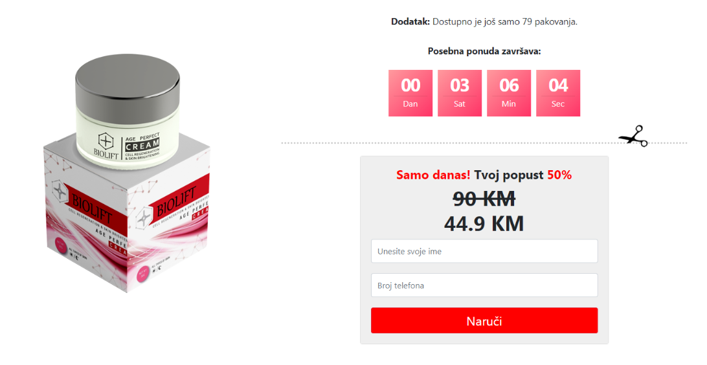Click the Dan countdown tile
Viewport: 707px width, 365px height.
[410, 93]
